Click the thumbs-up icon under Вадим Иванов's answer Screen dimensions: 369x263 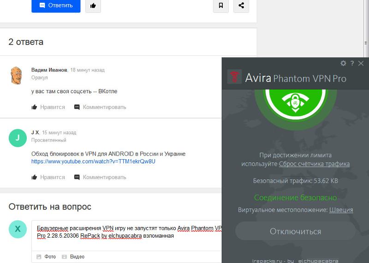(x=34, y=107)
